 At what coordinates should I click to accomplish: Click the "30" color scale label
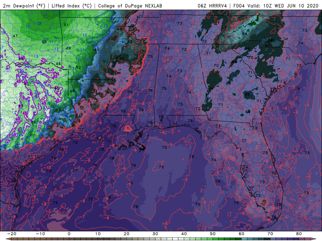tap(155, 234)
